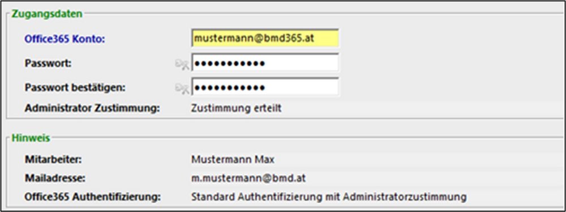Click the Zugangsdaten group header
Screen dimensions: 566x212
coord(47,14)
